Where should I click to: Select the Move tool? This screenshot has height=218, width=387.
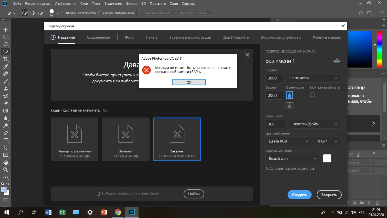(5, 30)
